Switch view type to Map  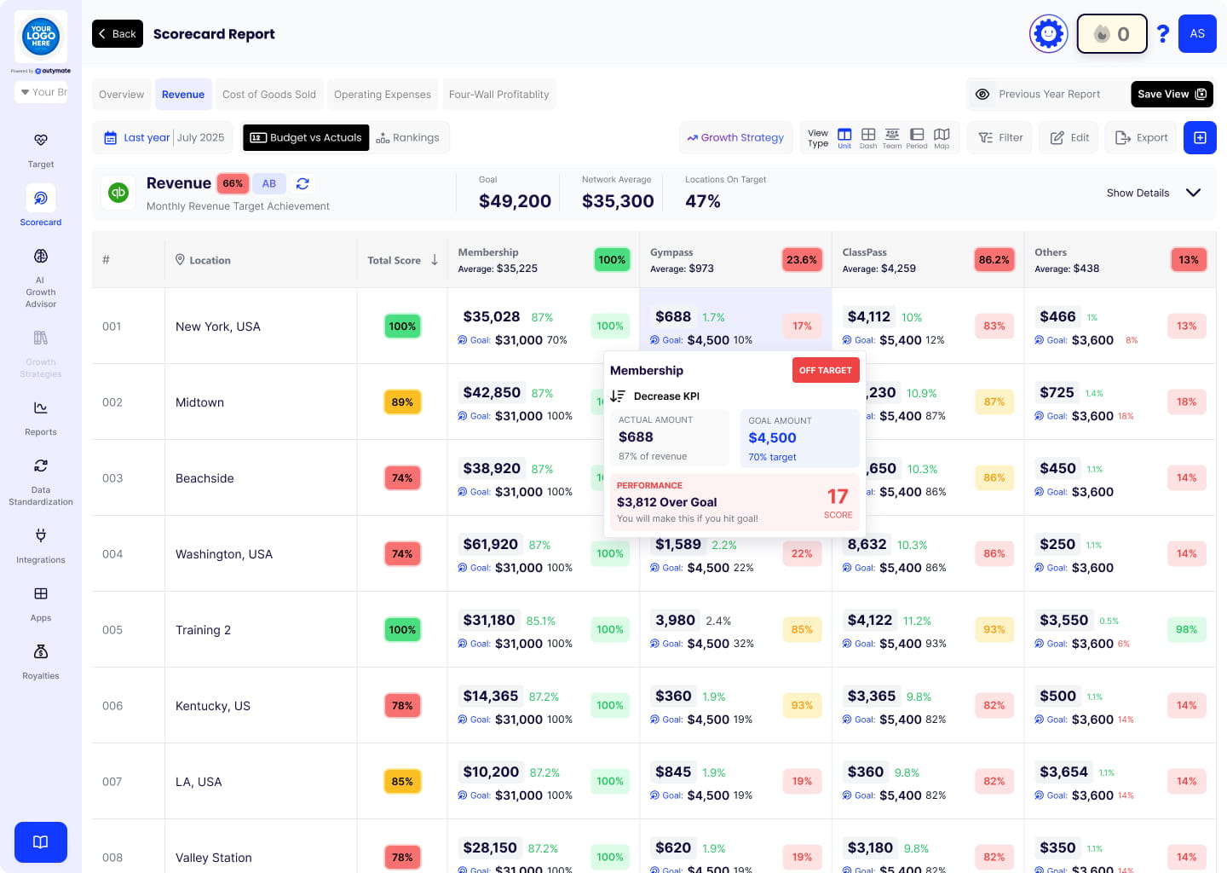click(942, 137)
